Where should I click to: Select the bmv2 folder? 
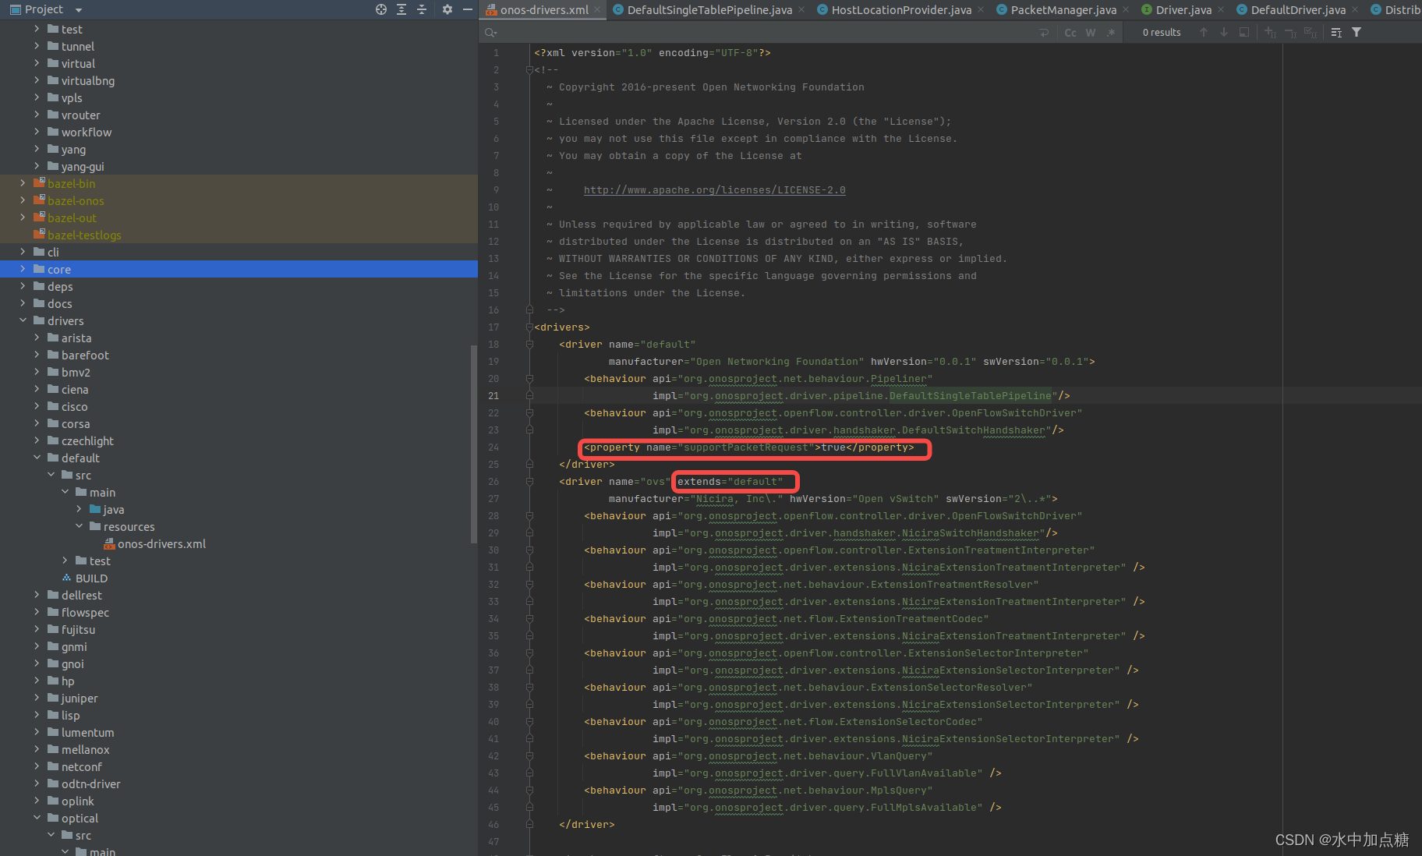[76, 373]
